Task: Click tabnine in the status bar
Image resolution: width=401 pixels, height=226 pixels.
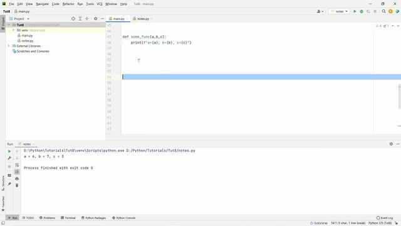Action: coord(319,223)
